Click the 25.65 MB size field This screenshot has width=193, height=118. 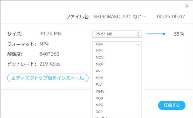pos(117,34)
